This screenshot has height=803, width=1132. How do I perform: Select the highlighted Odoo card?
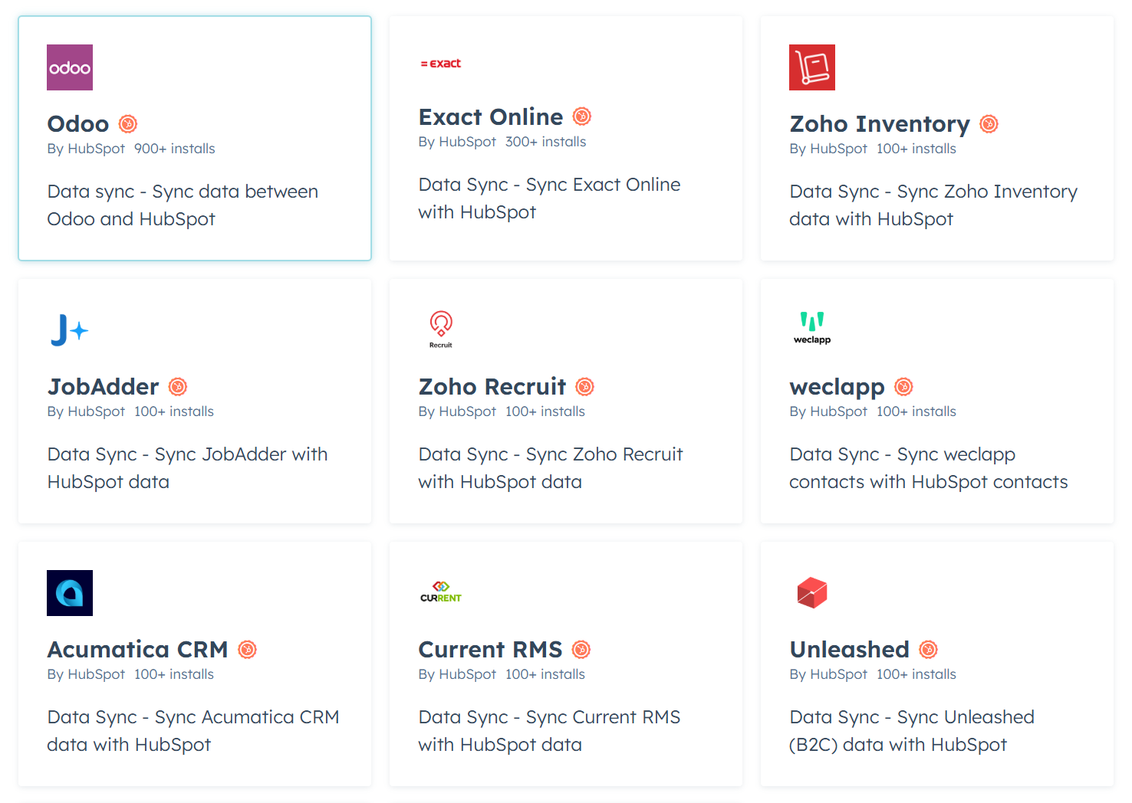(x=194, y=138)
